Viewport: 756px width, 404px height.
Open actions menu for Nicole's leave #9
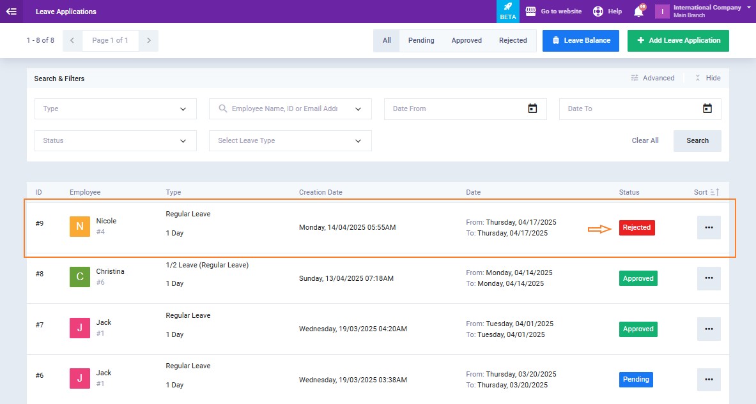point(709,228)
